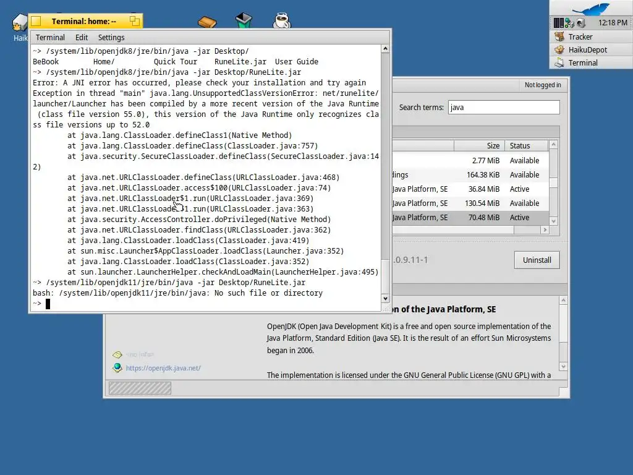Click the Uninstall button in HaikuDepot
633x475 pixels.
(537, 260)
